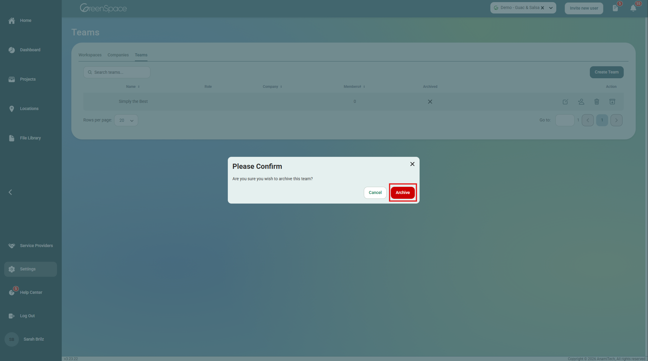Open the documents icon with badge
The height and width of the screenshot is (361, 648).
tap(615, 8)
